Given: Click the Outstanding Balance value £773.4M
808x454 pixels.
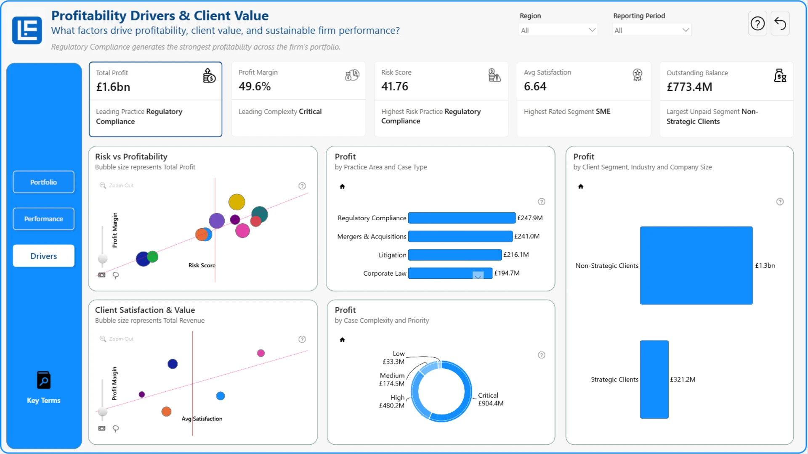Looking at the screenshot, I should pyautogui.click(x=689, y=87).
